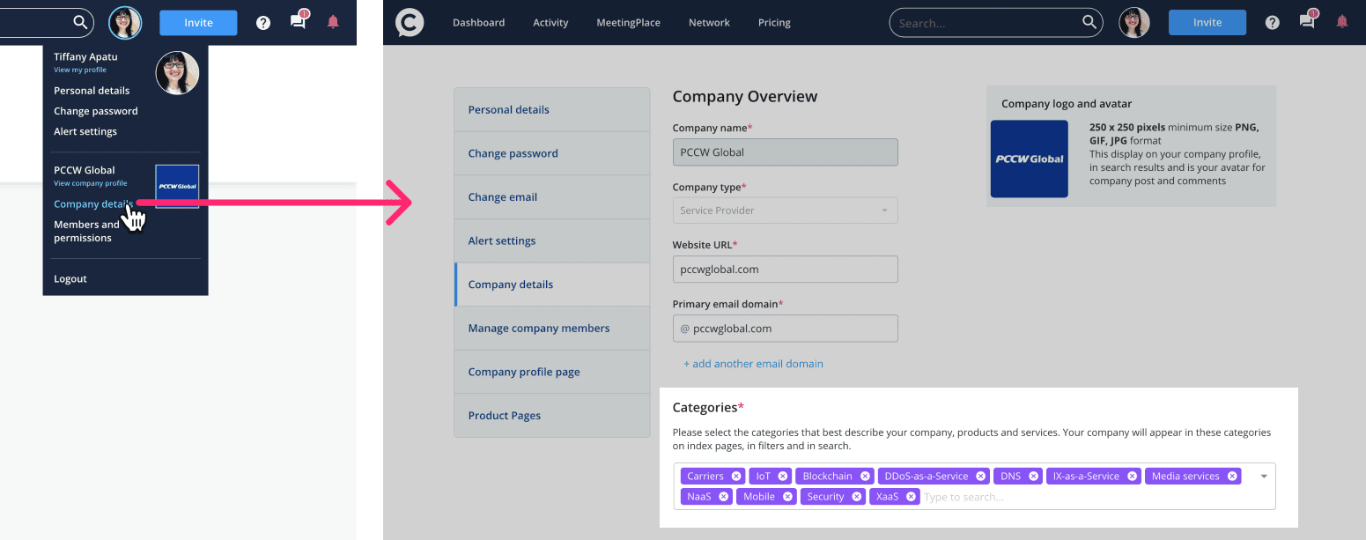Click the PCCW Global company logo image
Image resolution: width=1366 pixels, height=540 pixels.
1029,159
